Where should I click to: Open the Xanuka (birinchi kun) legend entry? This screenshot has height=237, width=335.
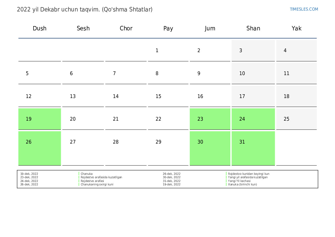point(242,185)
